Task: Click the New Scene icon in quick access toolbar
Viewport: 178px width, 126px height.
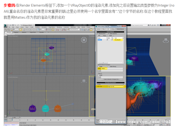Action: 9,25
